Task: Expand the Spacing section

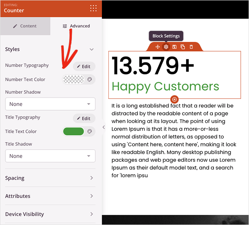Action: [50, 178]
